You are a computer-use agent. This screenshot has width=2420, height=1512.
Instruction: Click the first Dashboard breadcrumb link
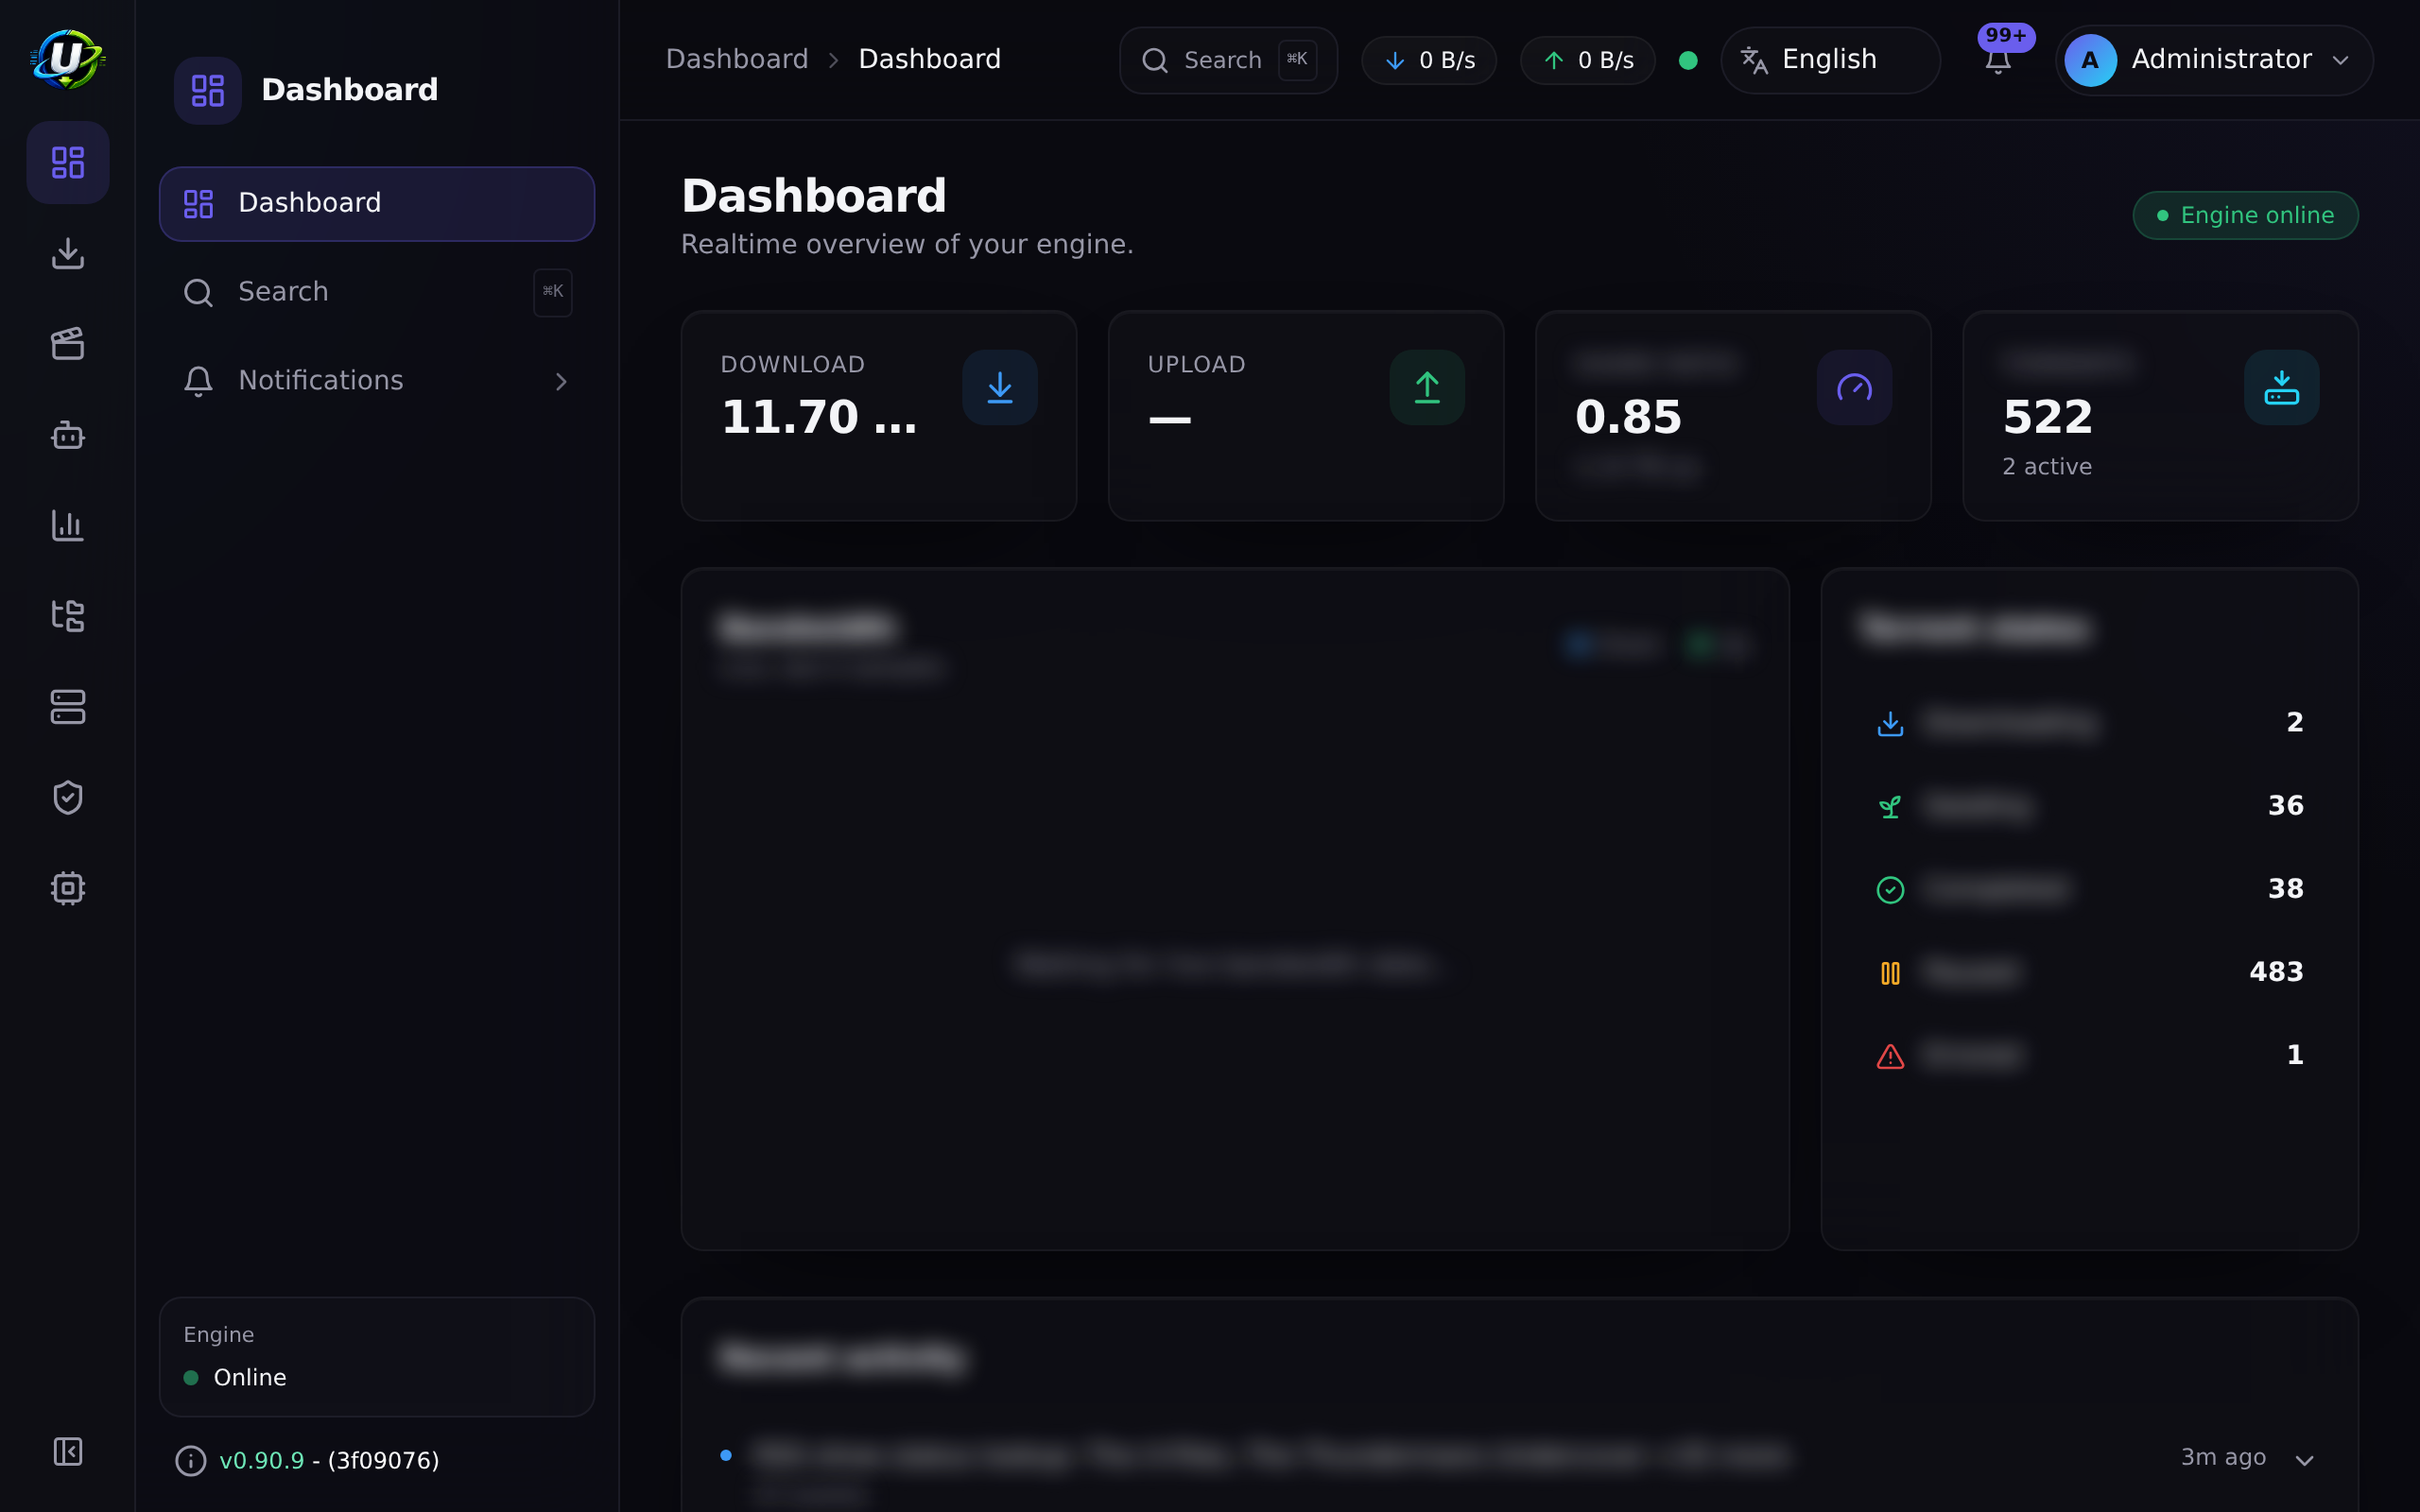click(737, 59)
